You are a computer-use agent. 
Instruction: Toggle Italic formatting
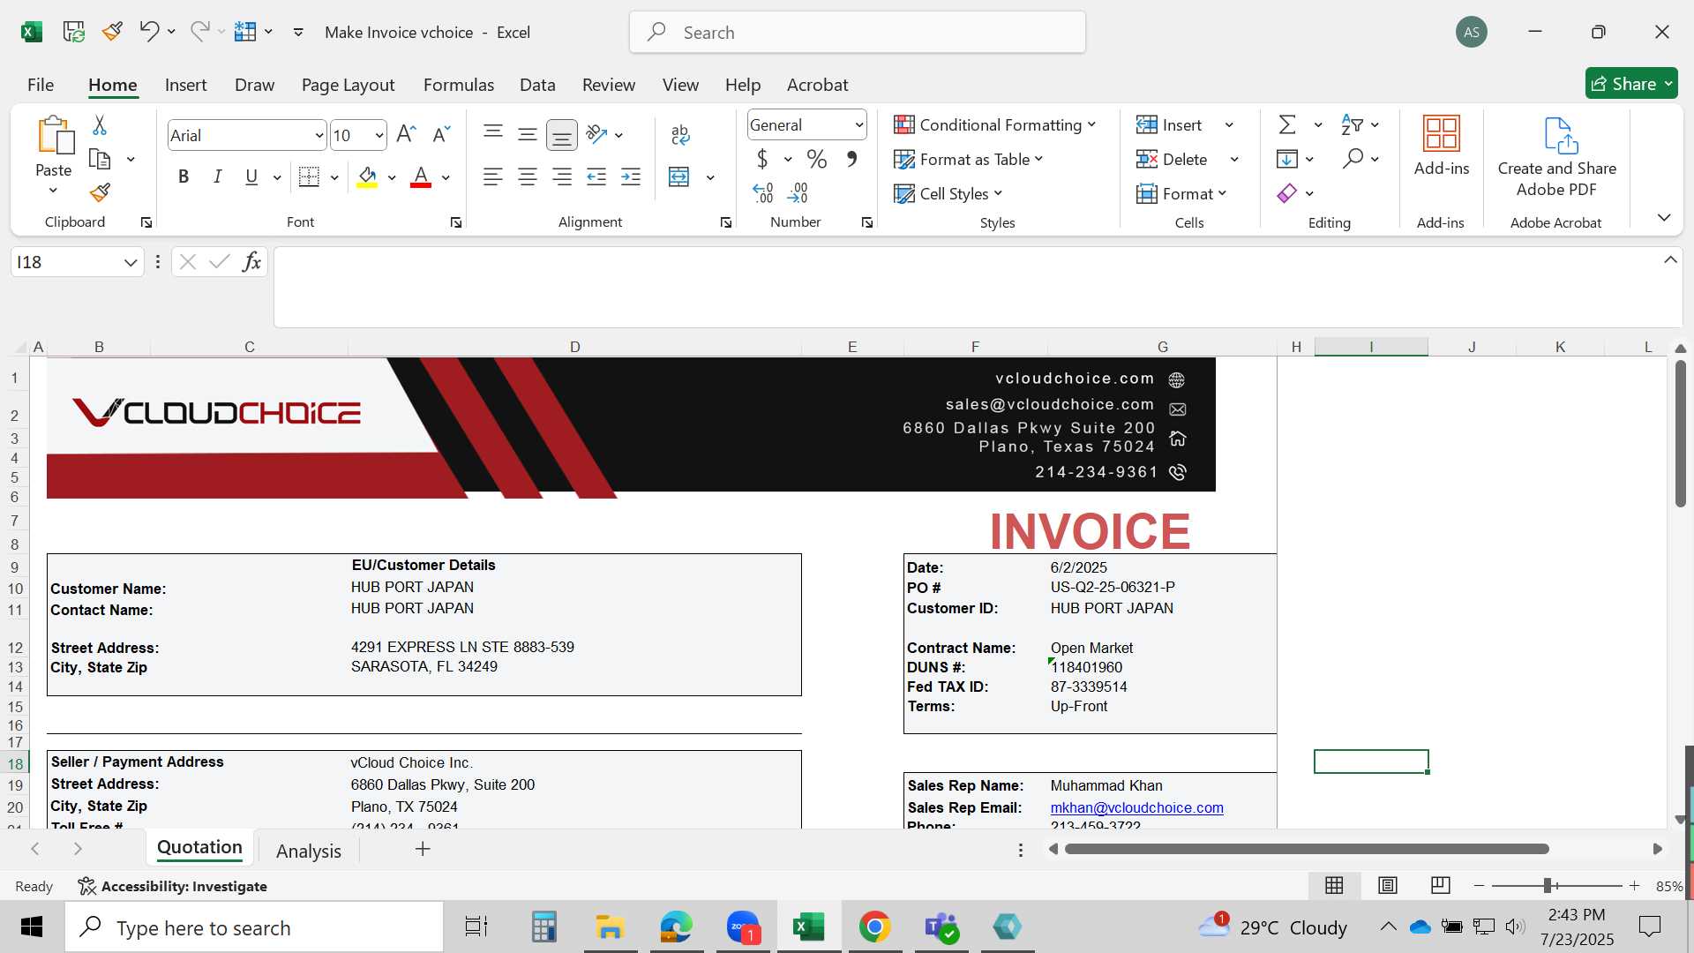(217, 176)
